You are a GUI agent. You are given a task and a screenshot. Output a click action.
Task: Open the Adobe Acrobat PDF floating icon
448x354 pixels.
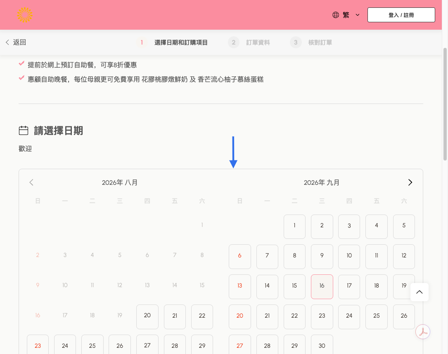click(x=423, y=332)
